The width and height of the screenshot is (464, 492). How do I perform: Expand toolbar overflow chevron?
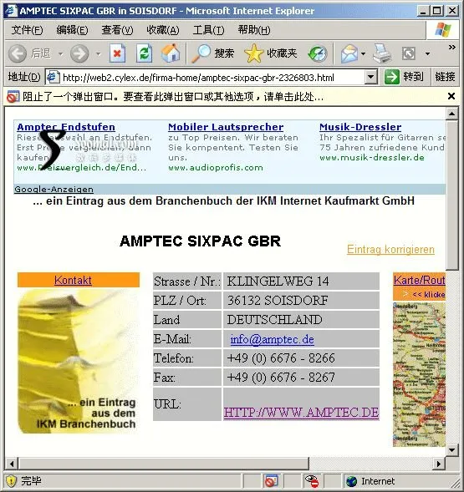(451, 47)
